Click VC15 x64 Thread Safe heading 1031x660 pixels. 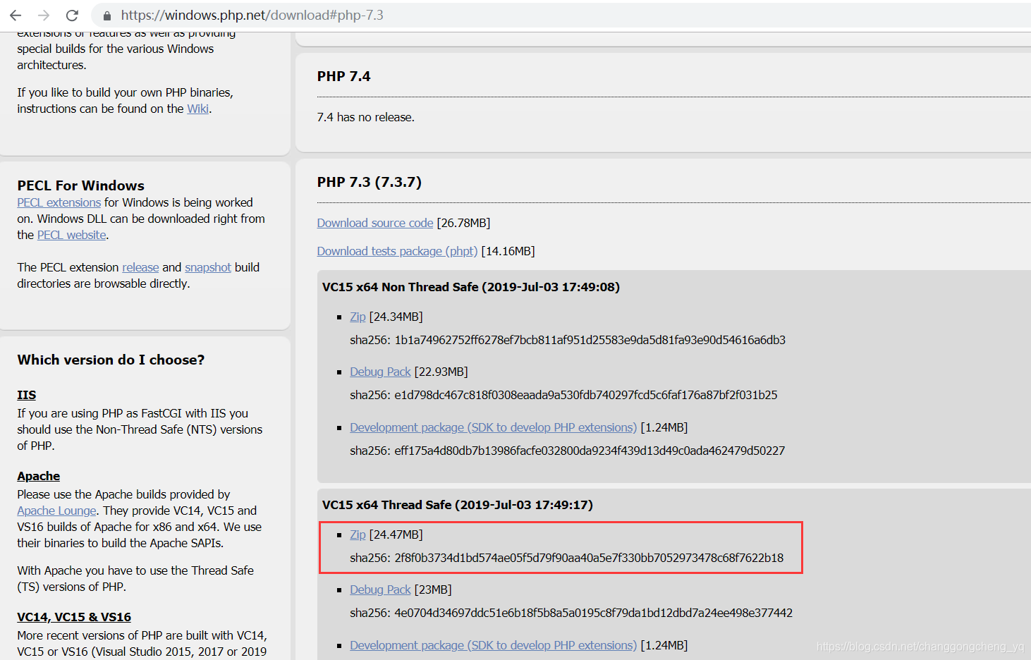tap(458, 505)
